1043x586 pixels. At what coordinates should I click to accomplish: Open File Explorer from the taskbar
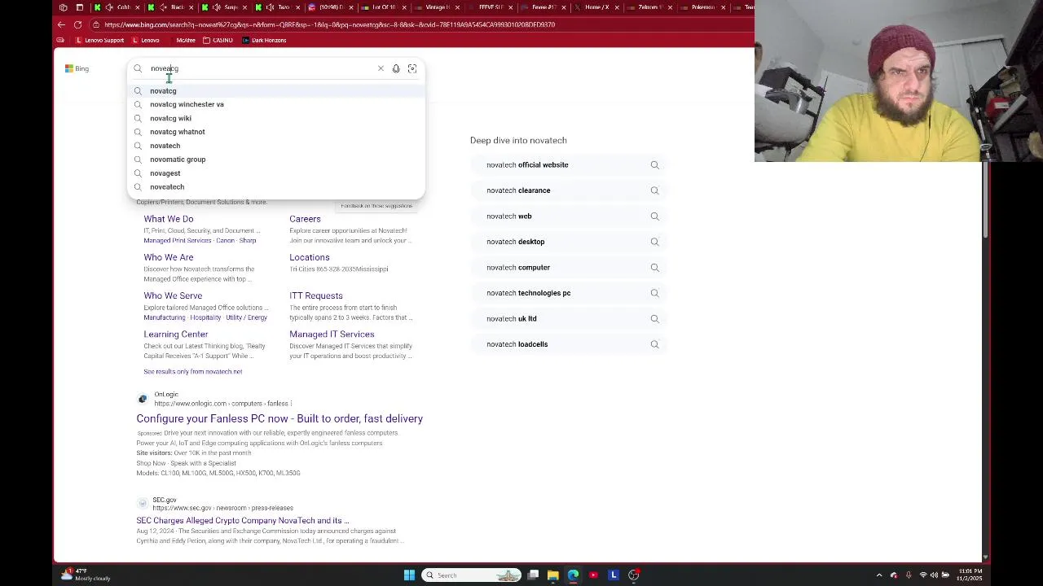click(x=553, y=575)
